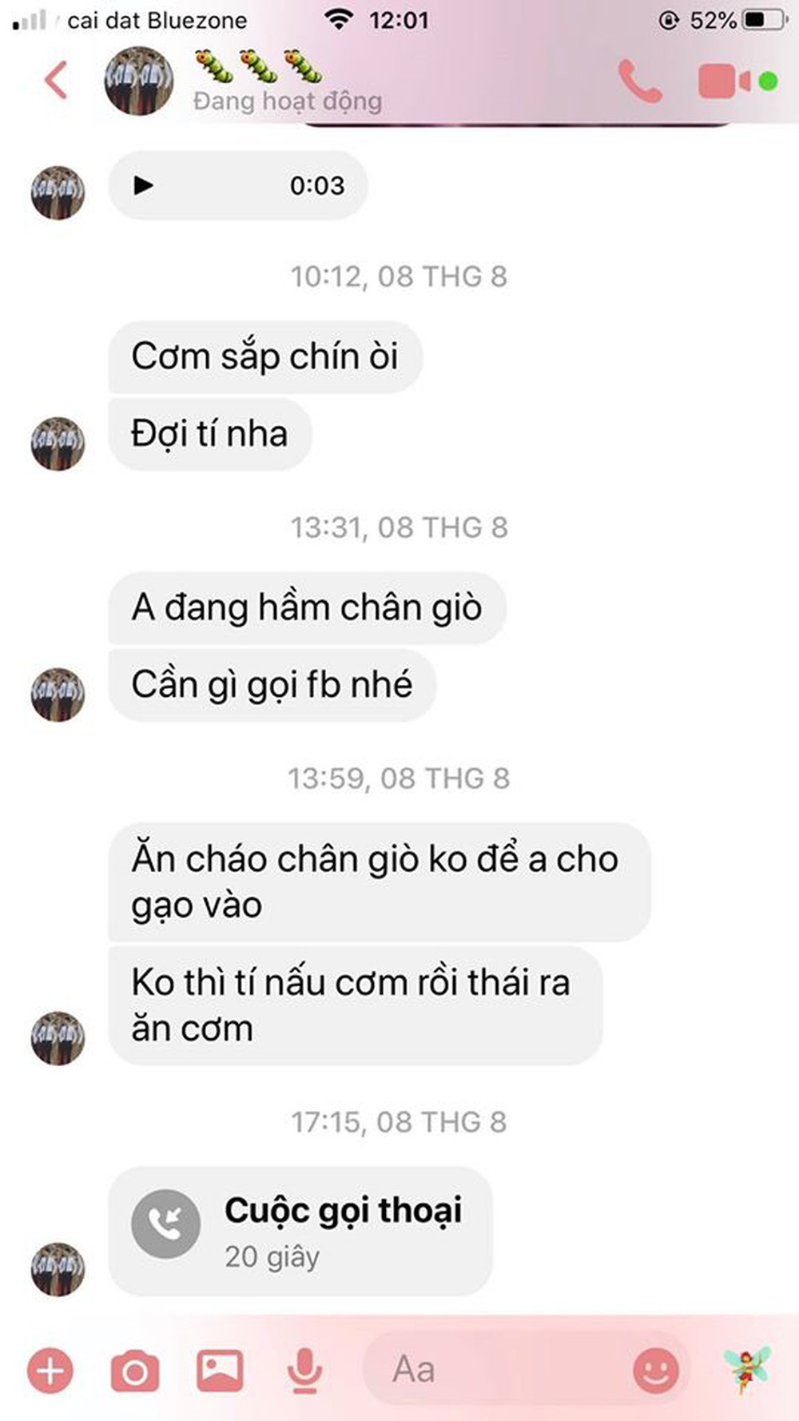Viewport: 799px width, 1421px height.
Task: Start a voice call with phone icon
Action: [640, 81]
